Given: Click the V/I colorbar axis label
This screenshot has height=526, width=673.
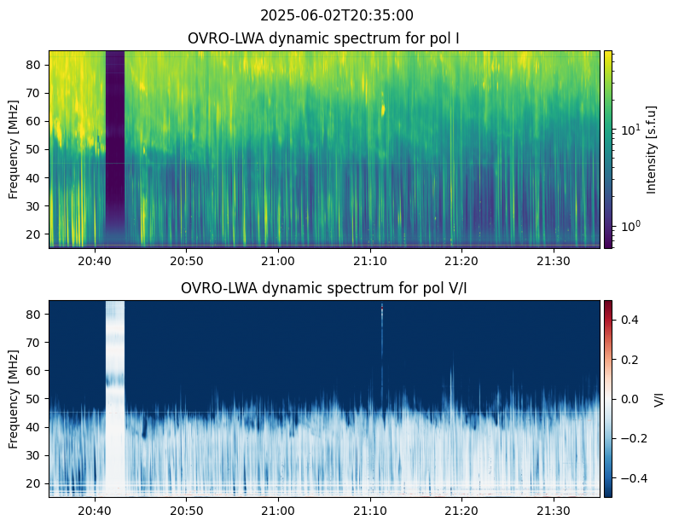Looking at the screenshot, I should point(658,398).
